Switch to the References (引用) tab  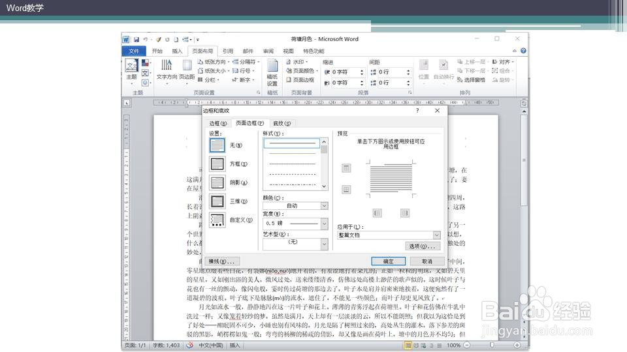(228, 51)
